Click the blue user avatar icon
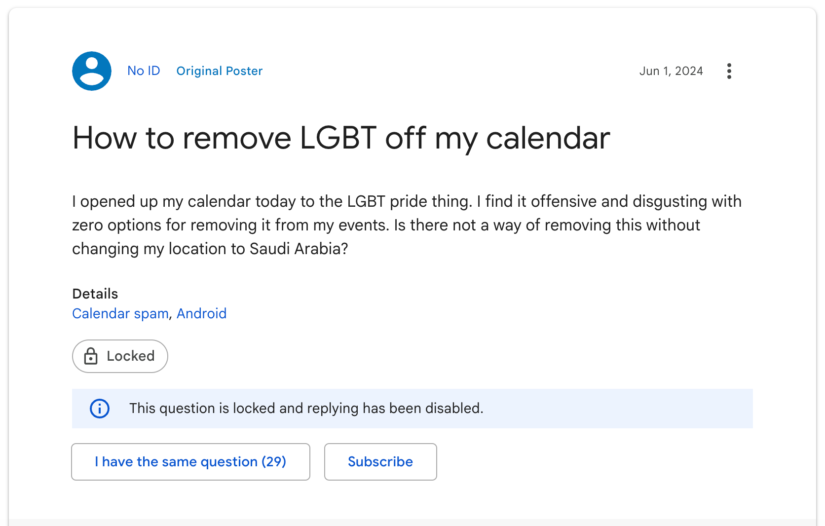 pos(92,71)
